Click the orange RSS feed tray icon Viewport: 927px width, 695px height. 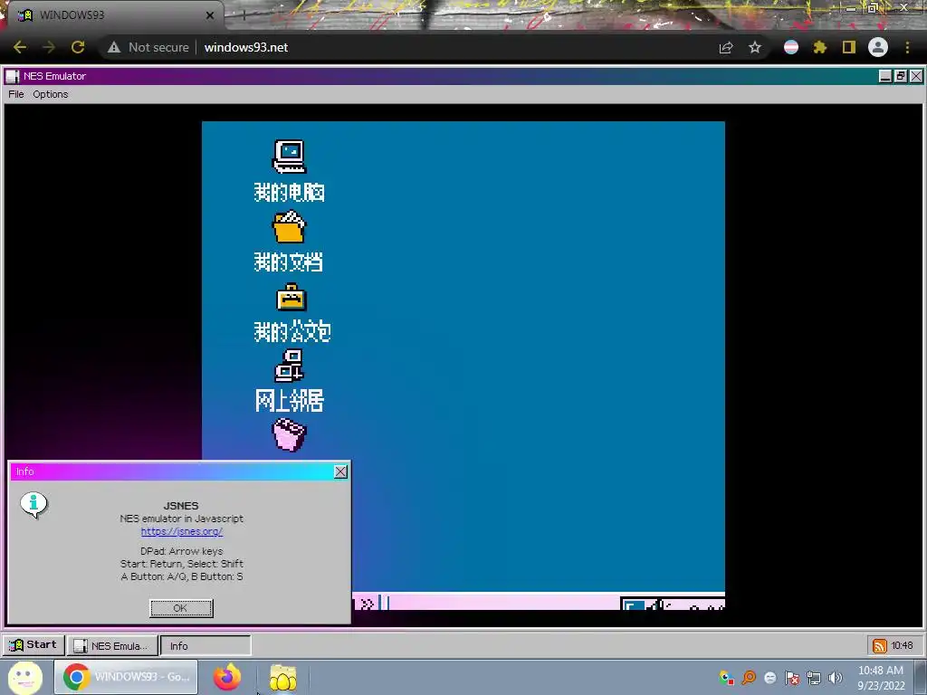(x=879, y=646)
